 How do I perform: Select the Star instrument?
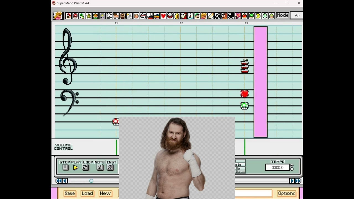click(89, 16)
